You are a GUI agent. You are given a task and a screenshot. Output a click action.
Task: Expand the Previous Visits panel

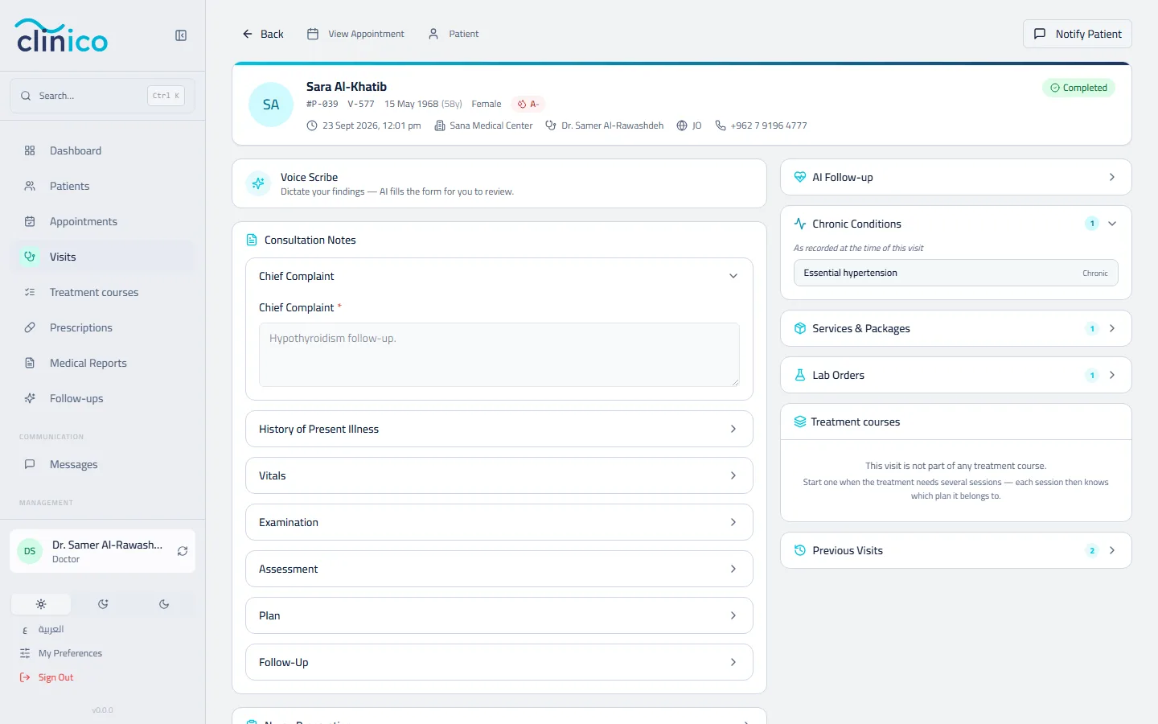956,550
